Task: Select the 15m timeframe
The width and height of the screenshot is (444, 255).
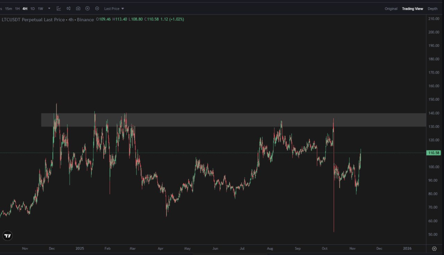Action: click(8, 9)
